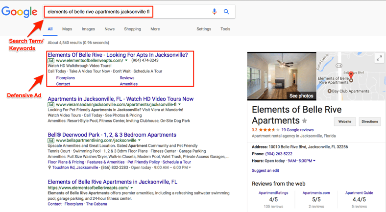Open Elements Of Belle Rive ad headline
Screen dimensions: 386x212
coord(118,55)
